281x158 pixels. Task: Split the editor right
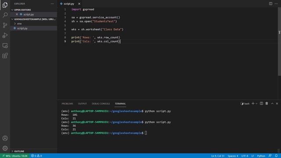[x=270, y=4]
